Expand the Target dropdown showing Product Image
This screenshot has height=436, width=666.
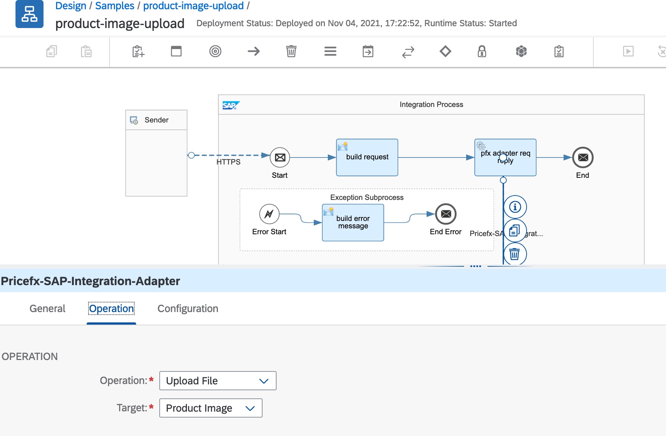[x=211, y=408]
